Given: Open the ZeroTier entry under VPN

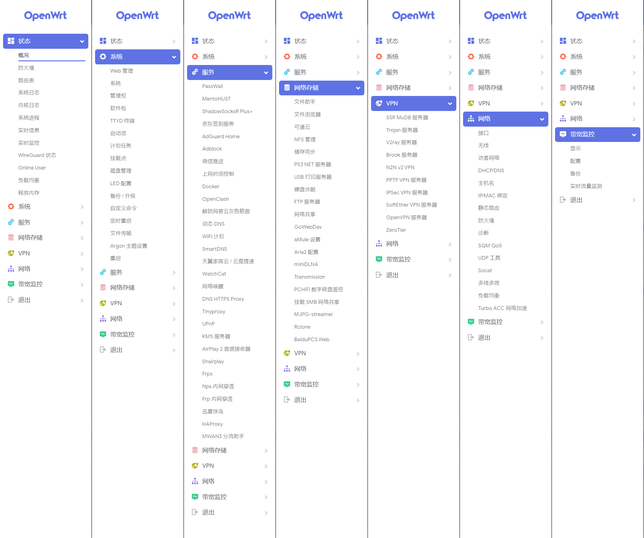Looking at the screenshot, I should click(x=396, y=230).
